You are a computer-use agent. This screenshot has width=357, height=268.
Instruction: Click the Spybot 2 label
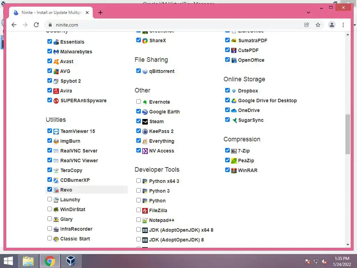(70, 81)
